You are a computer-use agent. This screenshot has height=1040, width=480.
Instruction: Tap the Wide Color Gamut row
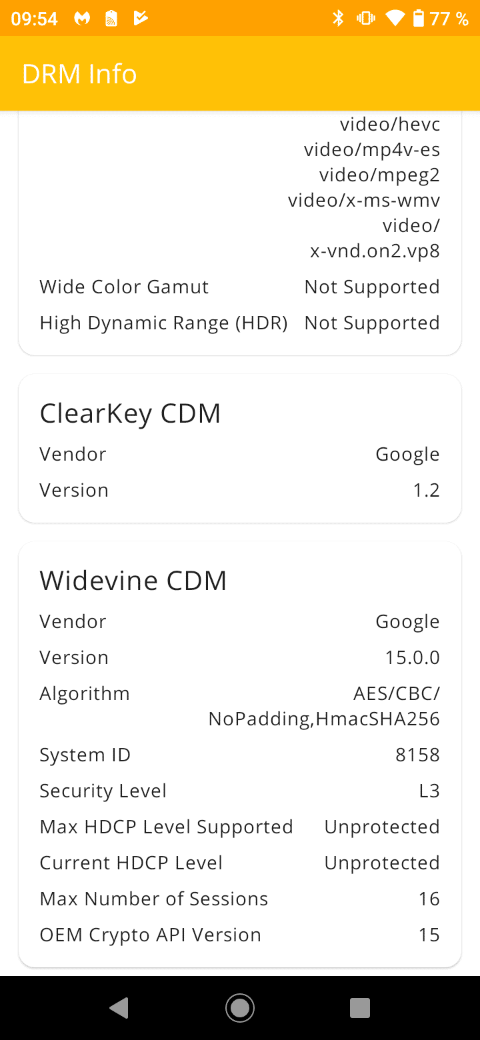tap(239, 287)
